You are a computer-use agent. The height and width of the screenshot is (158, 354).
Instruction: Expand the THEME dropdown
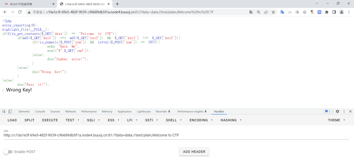[336, 120]
